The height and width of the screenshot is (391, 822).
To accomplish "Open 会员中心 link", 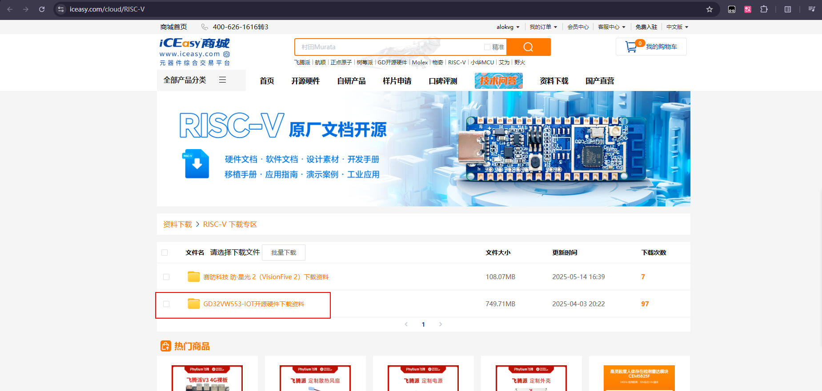I will pyautogui.click(x=578, y=27).
